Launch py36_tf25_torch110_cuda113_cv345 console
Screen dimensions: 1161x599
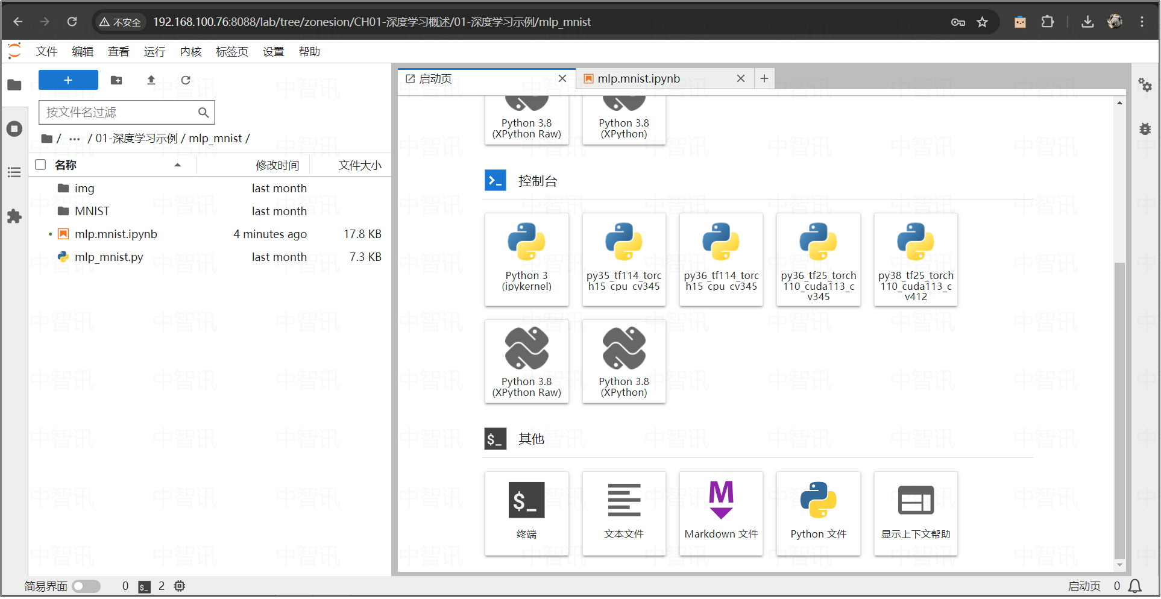(819, 260)
